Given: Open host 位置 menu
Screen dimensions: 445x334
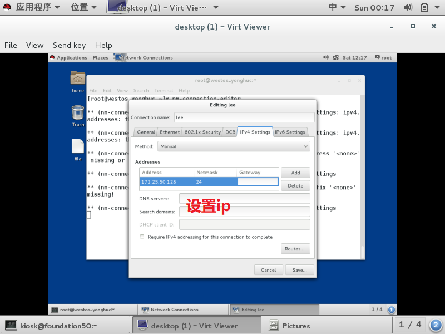Looking at the screenshot, I should [x=83, y=7].
